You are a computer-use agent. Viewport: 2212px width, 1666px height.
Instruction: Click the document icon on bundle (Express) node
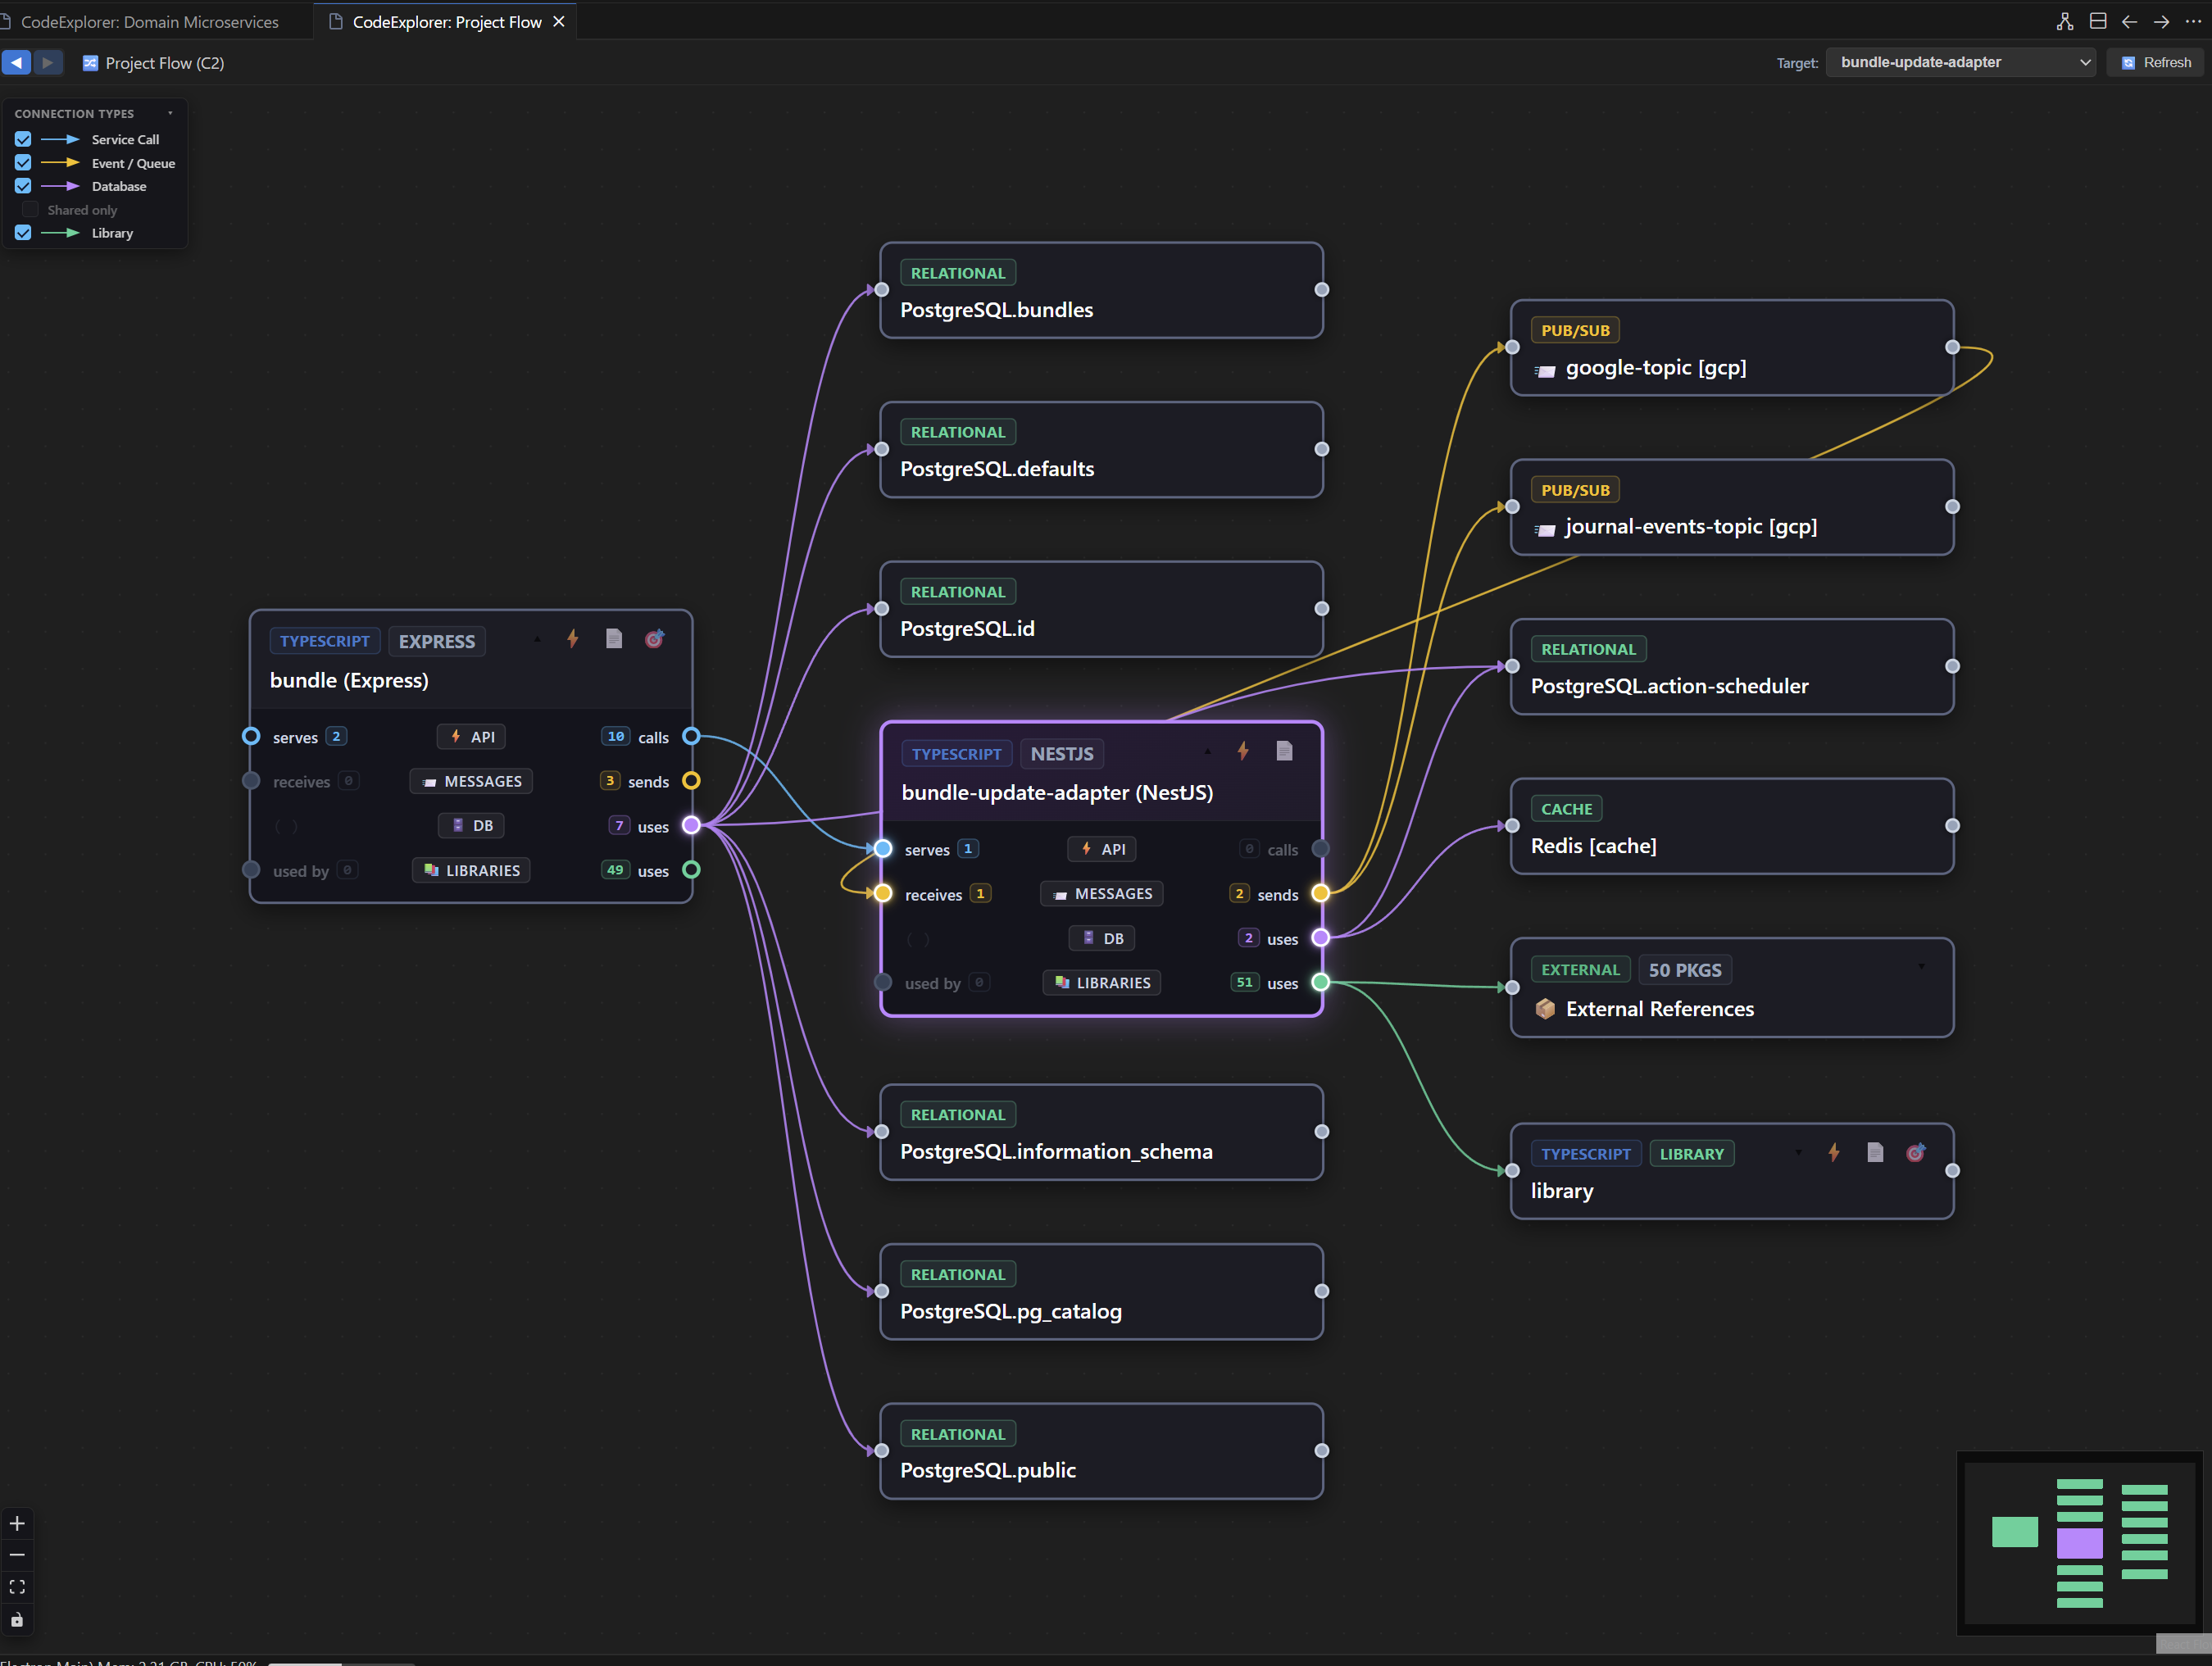(614, 639)
